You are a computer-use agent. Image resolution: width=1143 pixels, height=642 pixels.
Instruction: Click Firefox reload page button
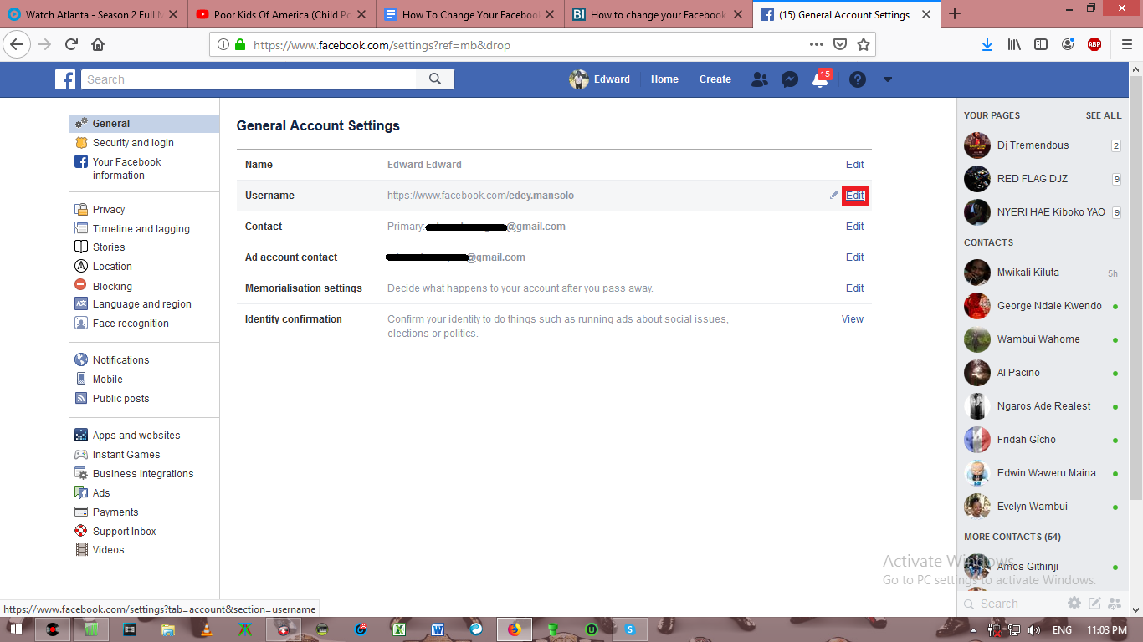(x=71, y=44)
